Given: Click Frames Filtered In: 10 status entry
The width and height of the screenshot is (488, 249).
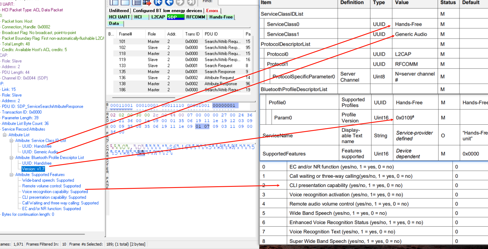Looking at the screenshot, I should pos(46,244).
